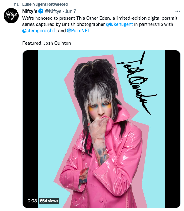Open the Jun 7 tweet timestamp
The image size is (184, 211).
(x=71, y=11)
